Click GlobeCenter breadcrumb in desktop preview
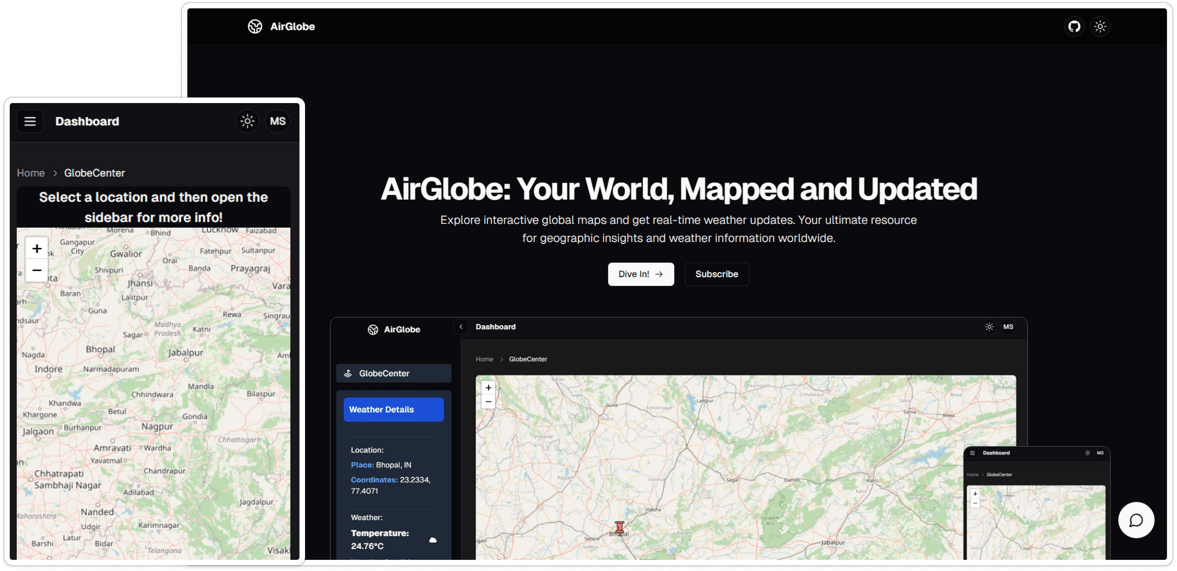This screenshot has height=571, width=1177. 528,360
